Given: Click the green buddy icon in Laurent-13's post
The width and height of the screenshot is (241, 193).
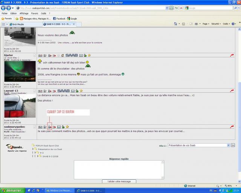Looking at the screenshot, I should [x=77, y=91].
